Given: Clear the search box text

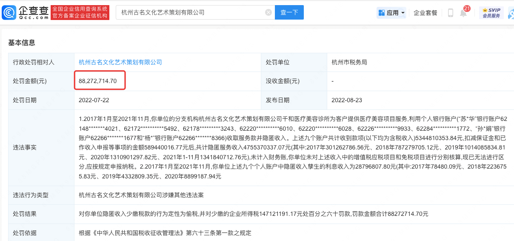Looking at the screenshot, I should 268,12.
